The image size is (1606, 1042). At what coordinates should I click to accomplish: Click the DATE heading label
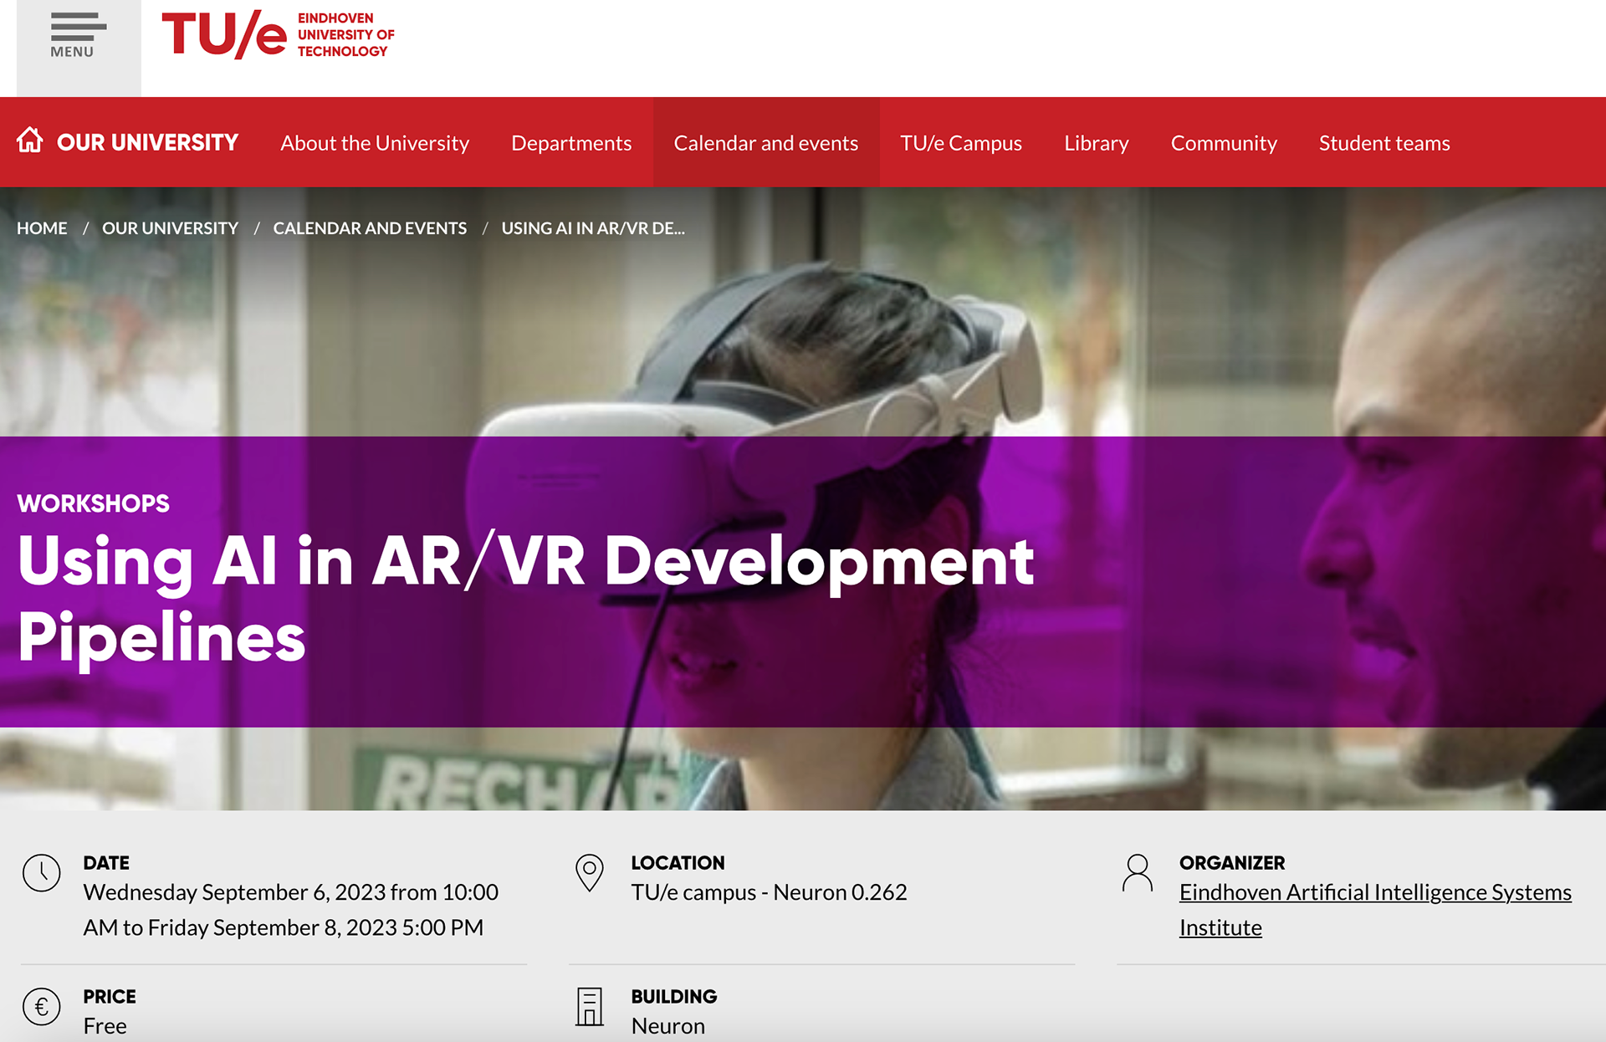tap(106, 863)
